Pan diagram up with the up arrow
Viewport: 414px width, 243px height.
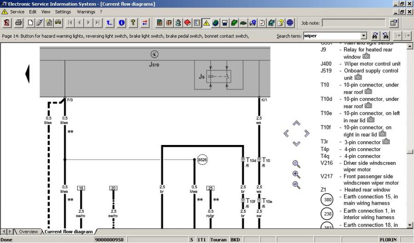(297, 123)
